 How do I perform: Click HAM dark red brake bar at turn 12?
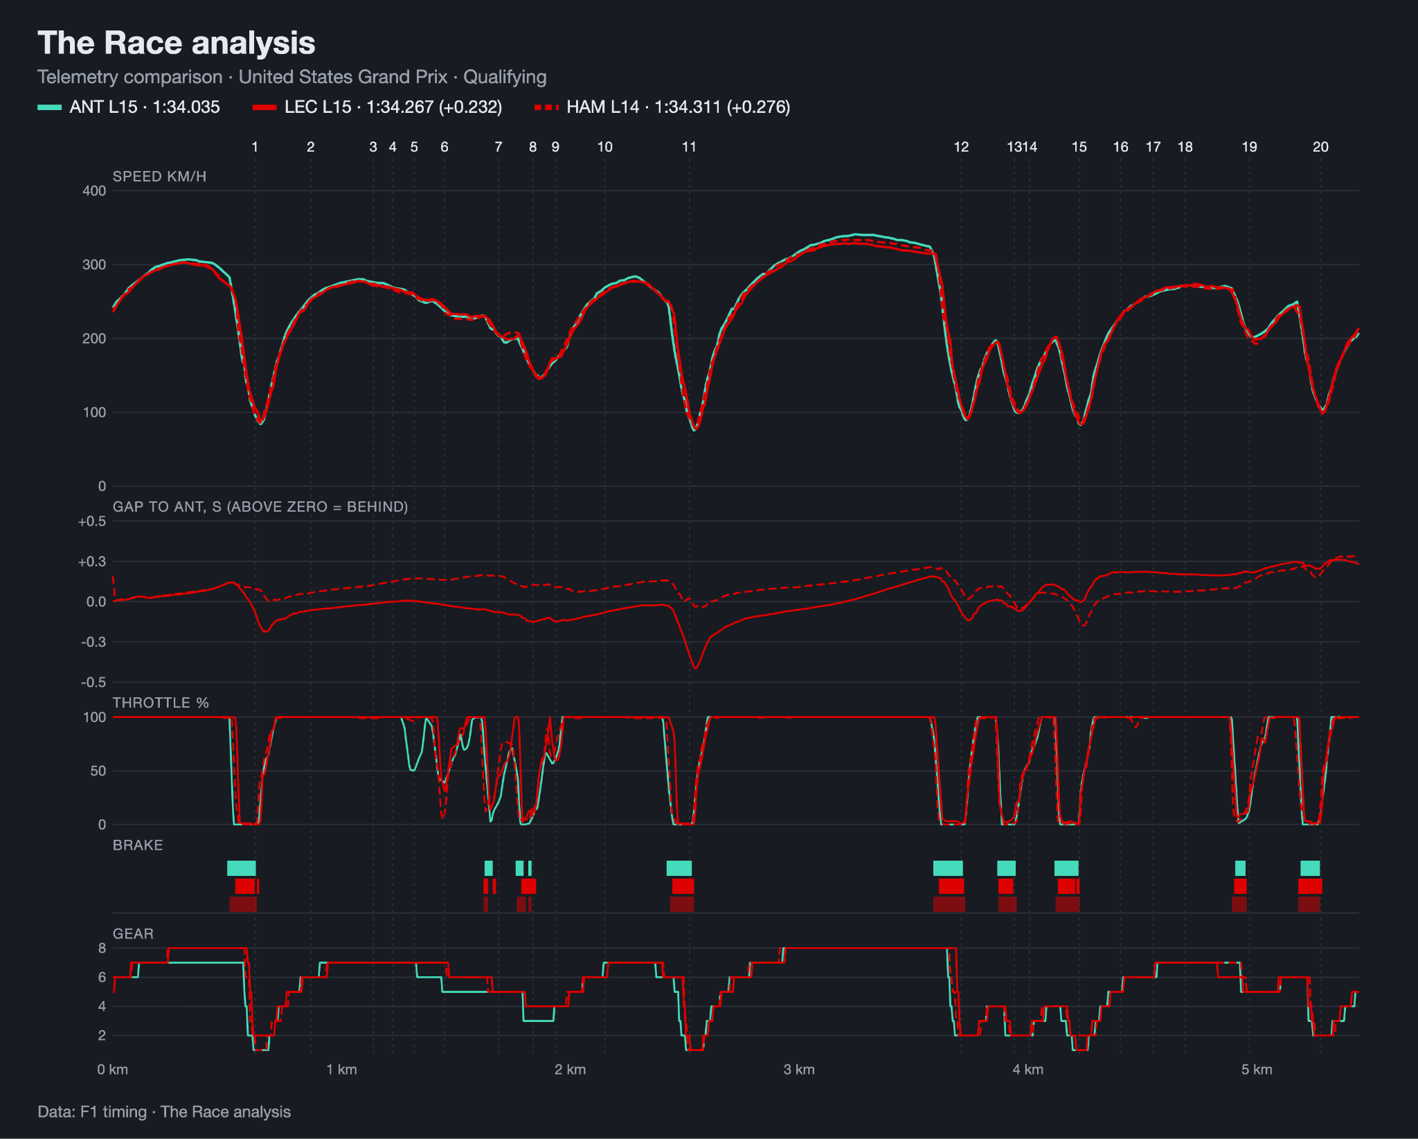(x=949, y=904)
